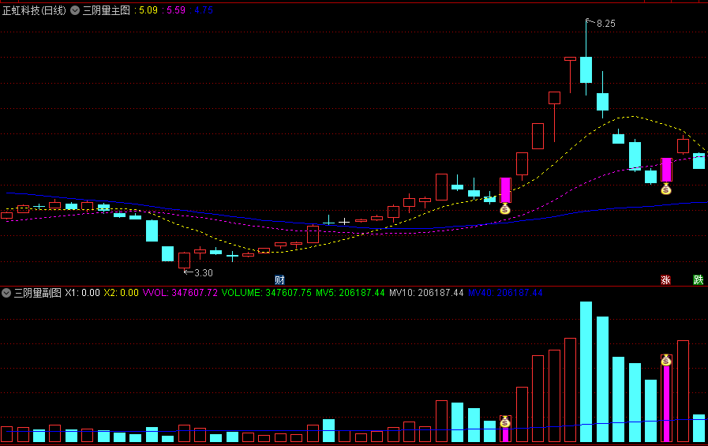The image size is (708, 446).
Task: Select the tallest cyan volume bar
Action: pos(586,372)
